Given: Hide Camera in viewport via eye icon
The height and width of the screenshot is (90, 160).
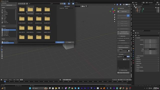Looking at the screenshot, I should 157,9.
